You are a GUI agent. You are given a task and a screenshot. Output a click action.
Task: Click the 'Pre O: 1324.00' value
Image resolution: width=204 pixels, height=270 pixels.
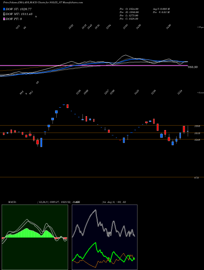point(129,9)
